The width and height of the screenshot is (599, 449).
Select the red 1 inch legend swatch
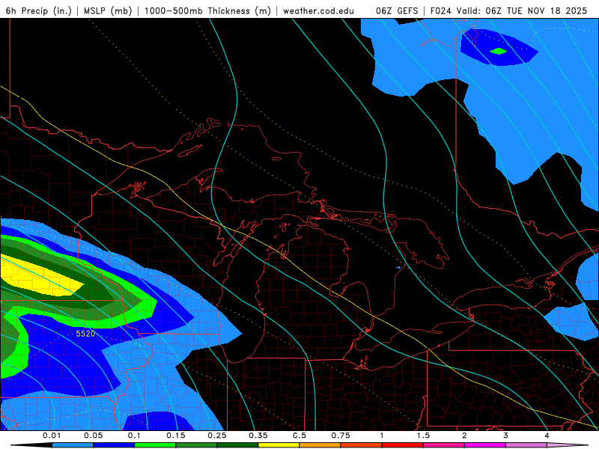(x=403, y=445)
